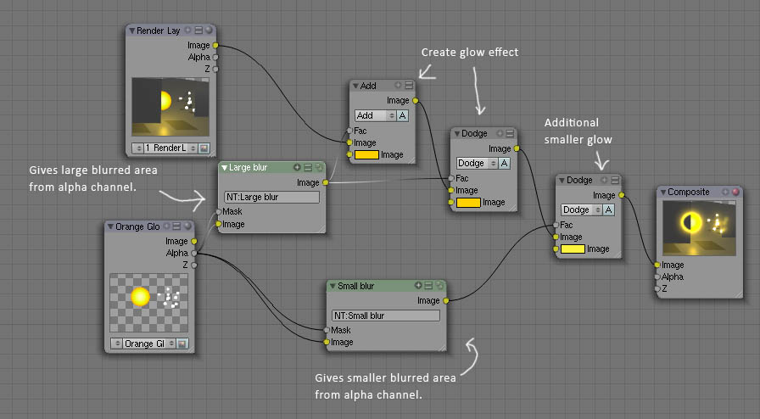760x419 pixels.
Task: Click the 'NT:Small blur' name field
Action: [386, 316]
